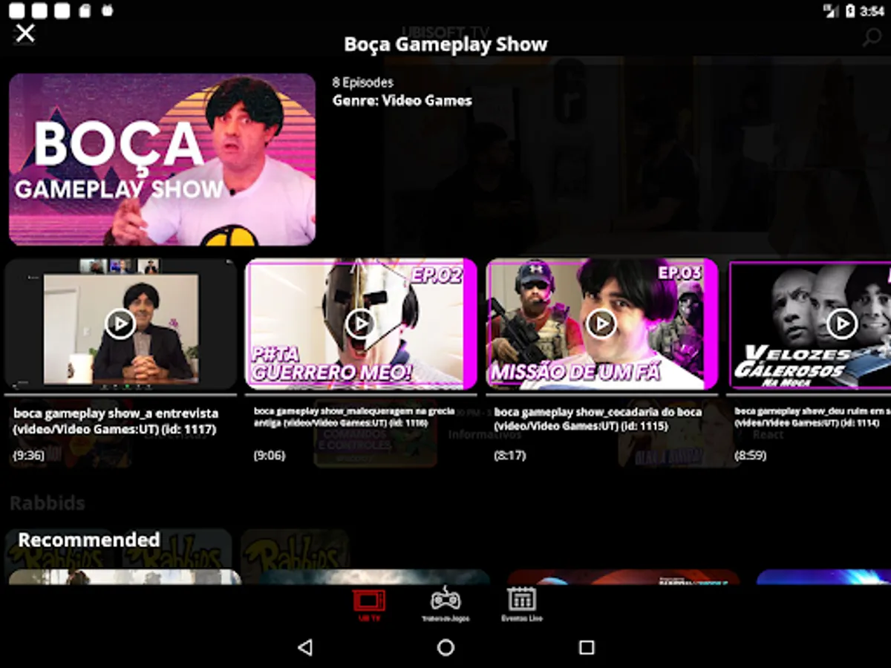
Task: Select the 'cocadaria do boca (id: 1115)' title text
Action: tap(598, 419)
